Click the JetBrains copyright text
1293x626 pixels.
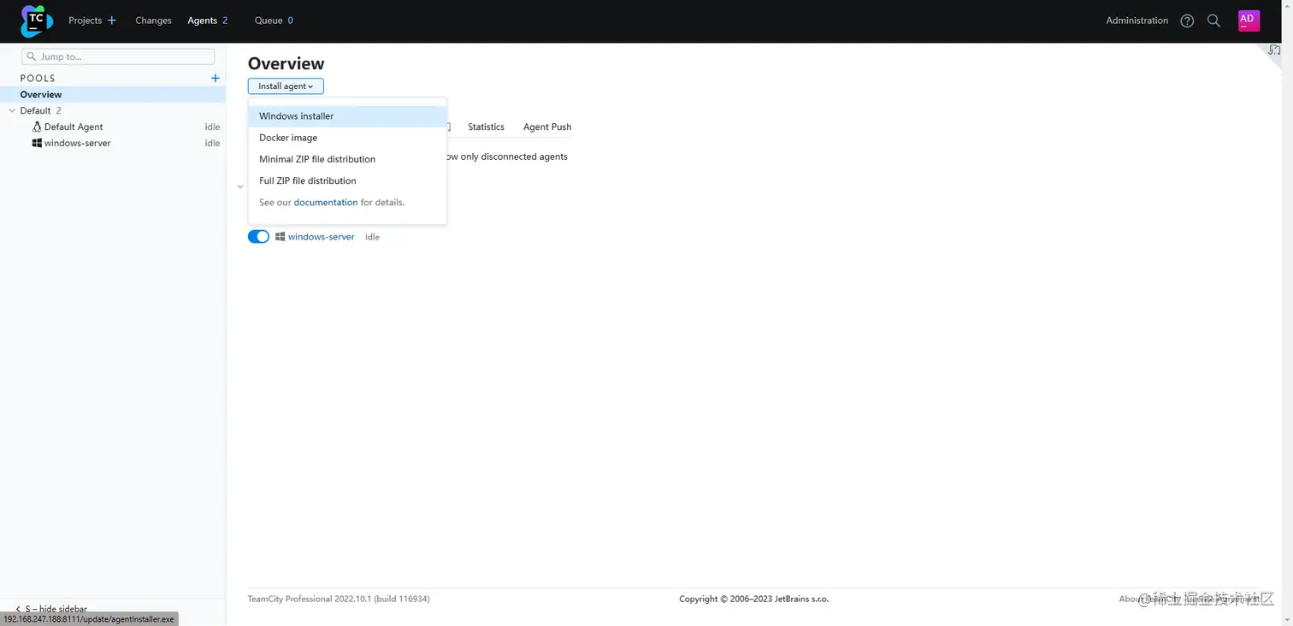tap(753, 599)
